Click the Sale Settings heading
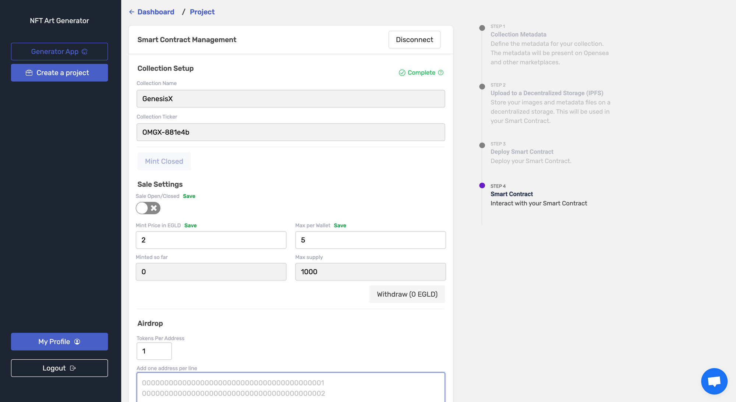The width and height of the screenshot is (736, 402). (x=160, y=184)
